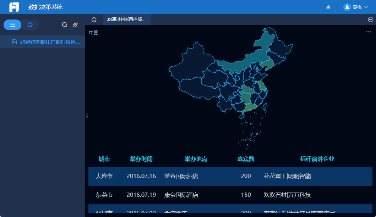376x217 pixels.
Task: Expand the 夏梅 user dropdown arrow
Action: coord(366,7)
